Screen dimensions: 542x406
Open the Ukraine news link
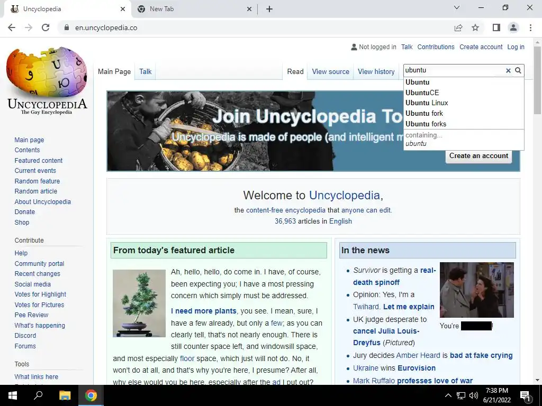coord(366,368)
